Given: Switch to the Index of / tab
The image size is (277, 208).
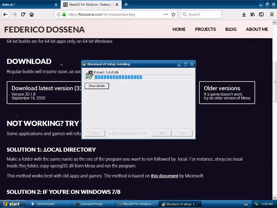Looking at the screenshot, I should click(30, 5).
